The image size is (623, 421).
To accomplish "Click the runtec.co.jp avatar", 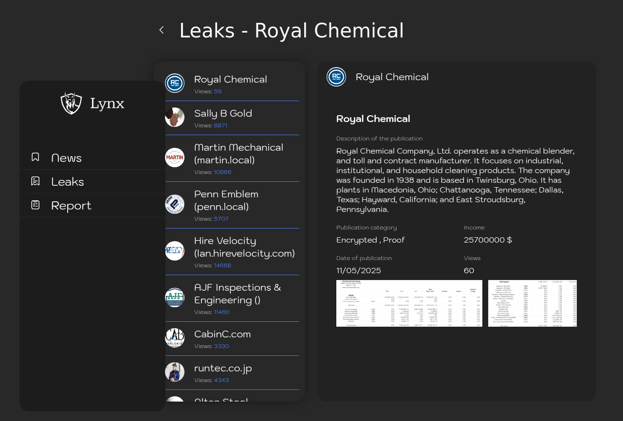I will point(175,372).
